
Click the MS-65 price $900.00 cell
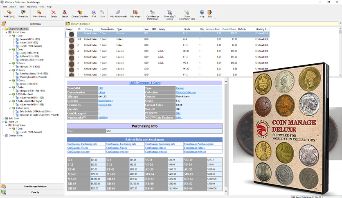tap(215, 174)
